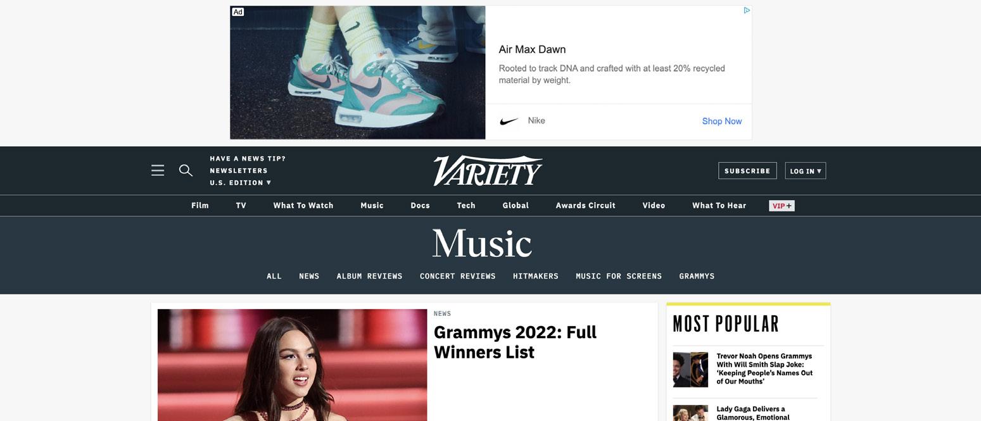Go to Awards Circuit section
The width and height of the screenshot is (981, 421).
586,206
